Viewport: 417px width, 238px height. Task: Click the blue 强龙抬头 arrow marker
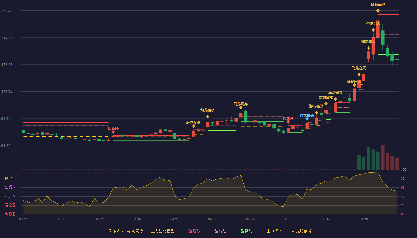click(x=307, y=119)
